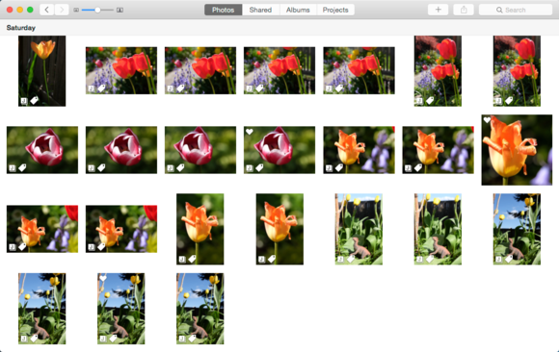Toggle favorite heart on large orange tulip
Viewport: 559px width, 352px height.
487,120
